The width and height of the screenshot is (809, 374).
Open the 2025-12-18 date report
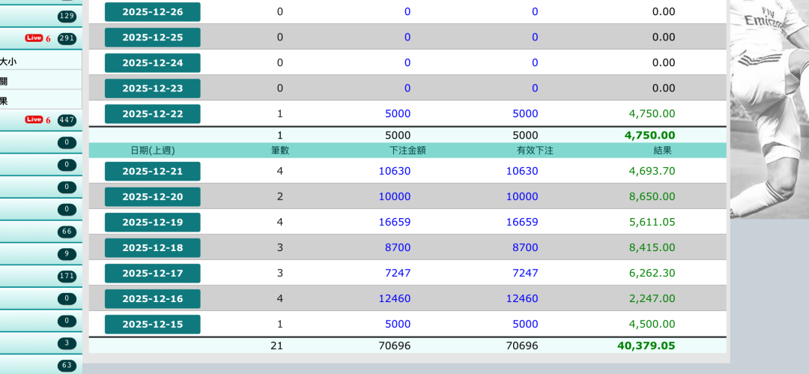[x=152, y=248]
